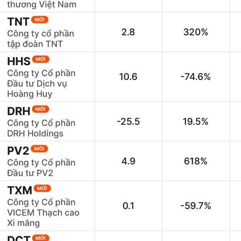
Task: Click the PV2 ticker symbol
Action: (18, 151)
